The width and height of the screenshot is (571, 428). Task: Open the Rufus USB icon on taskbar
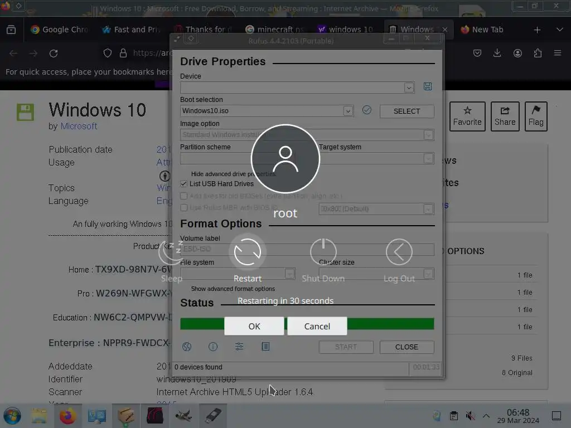point(213,416)
